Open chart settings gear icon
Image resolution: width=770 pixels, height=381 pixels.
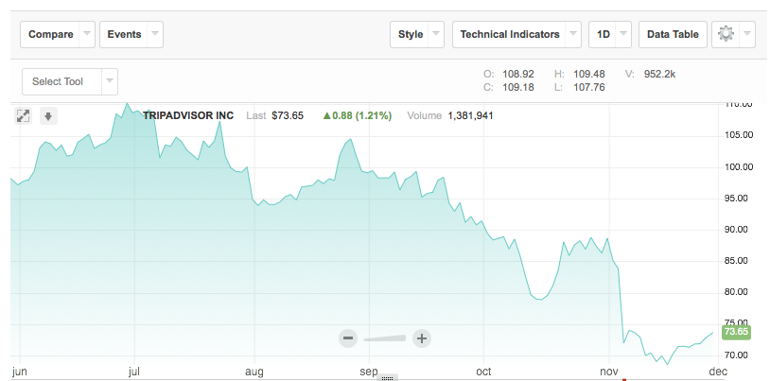coord(726,34)
